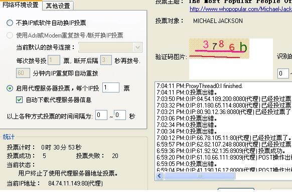
Task: Select log line with IP 80.90.12.36:8080
Action: (x=224, y=112)
